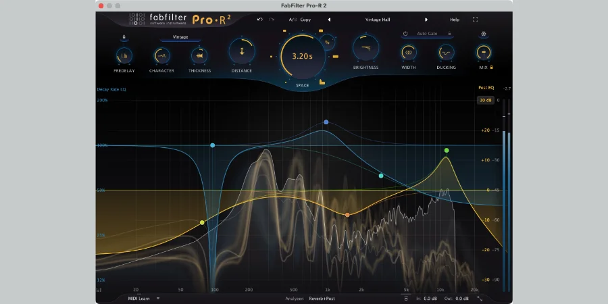Click the Mix knob

pos(484,52)
